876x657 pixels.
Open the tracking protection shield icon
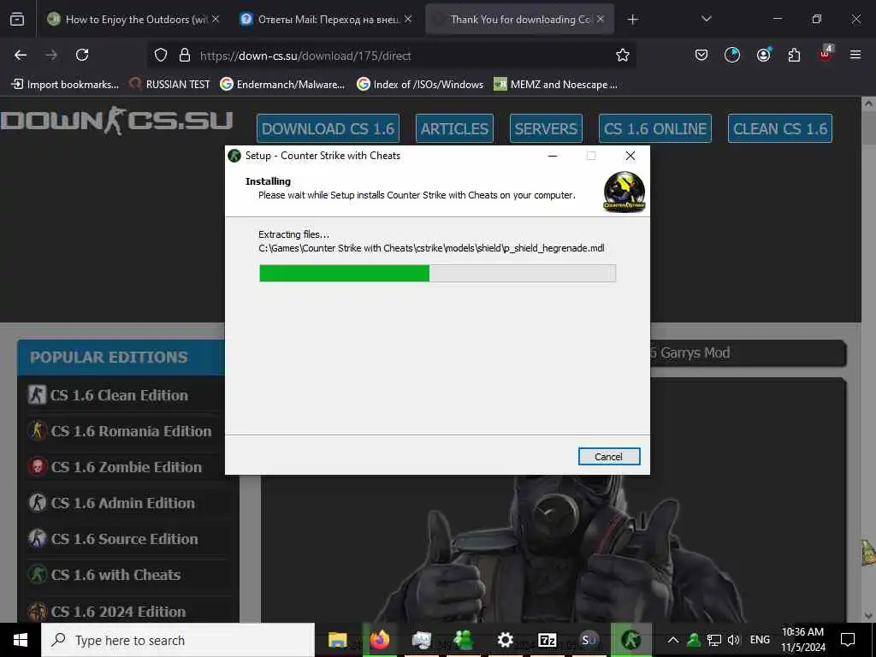(161, 55)
